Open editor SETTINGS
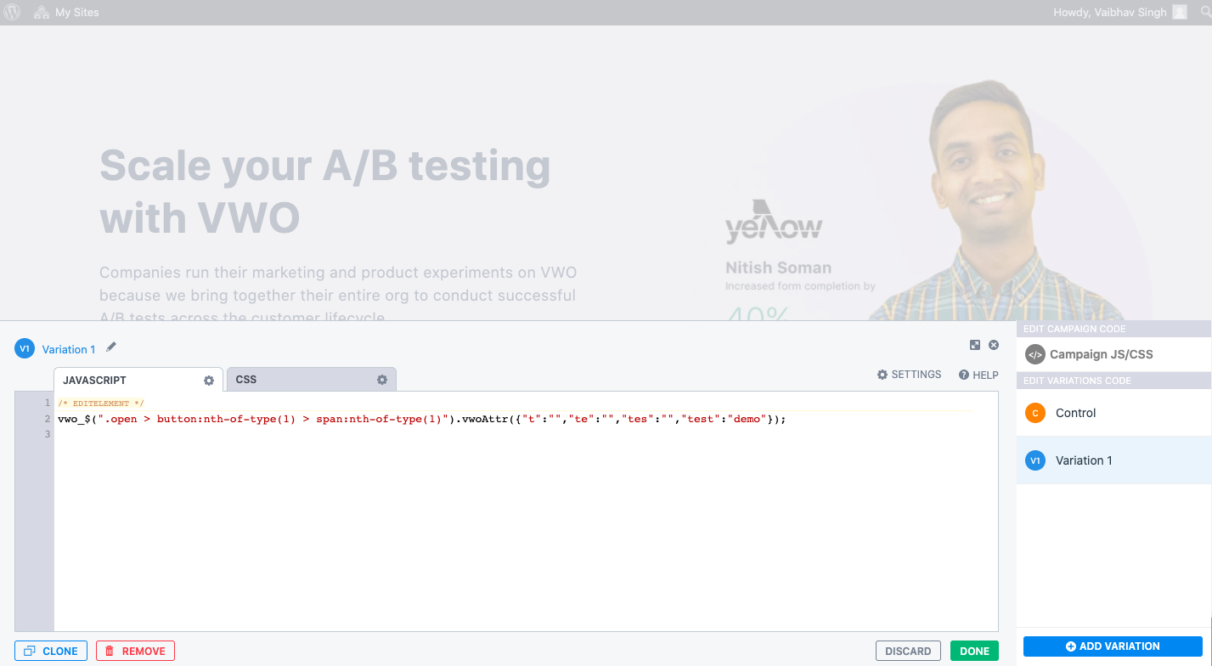1212x666 pixels. pyautogui.click(x=909, y=375)
